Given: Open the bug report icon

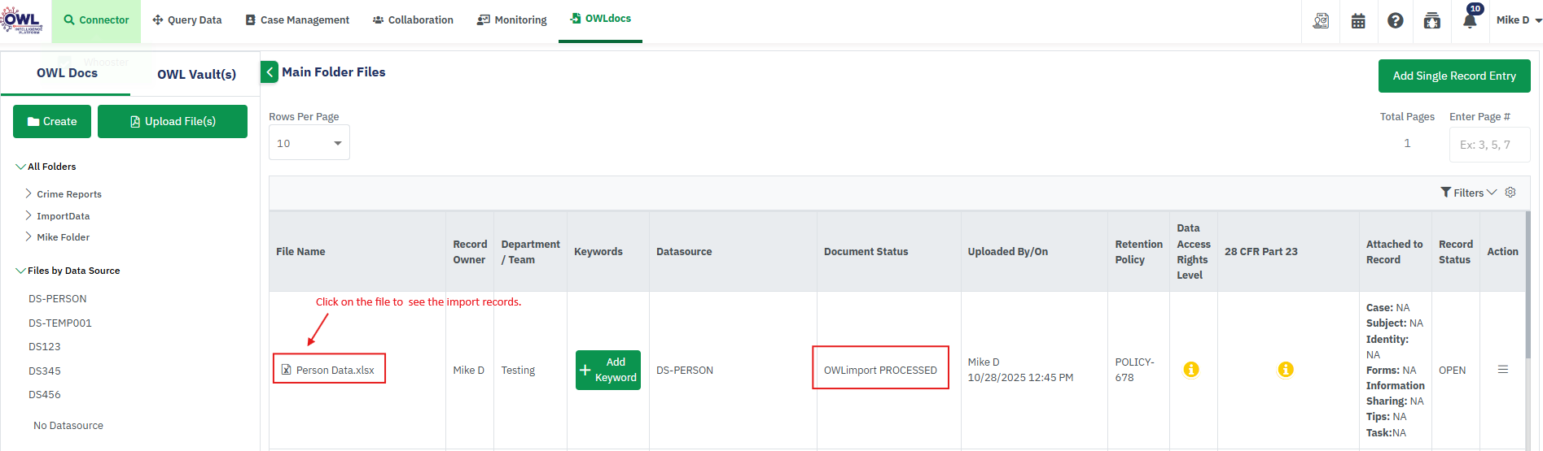Looking at the screenshot, I should pyautogui.click(x=1431, y=21).
